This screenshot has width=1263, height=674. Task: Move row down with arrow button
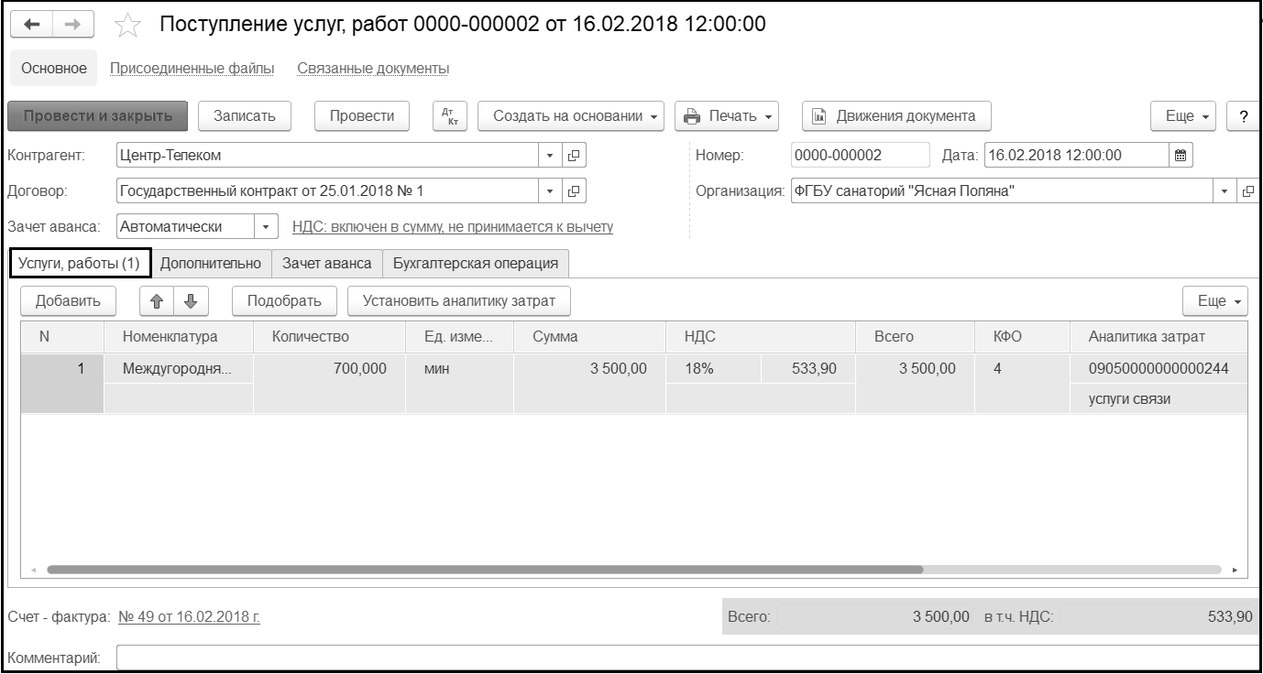click(191, 300)
